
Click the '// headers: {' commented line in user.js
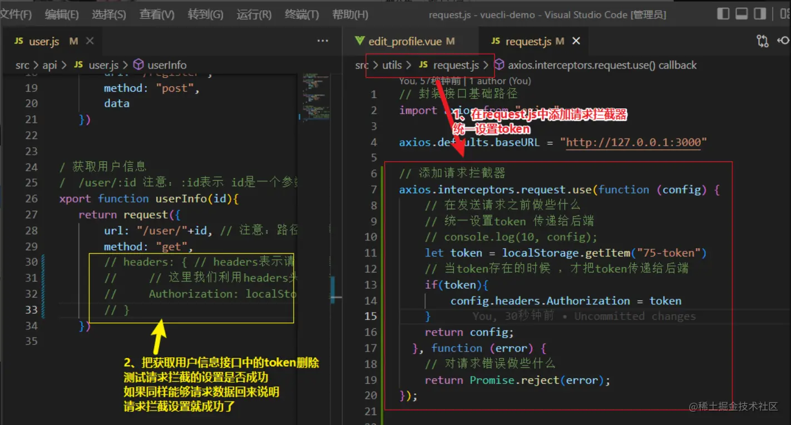point(199,262)
